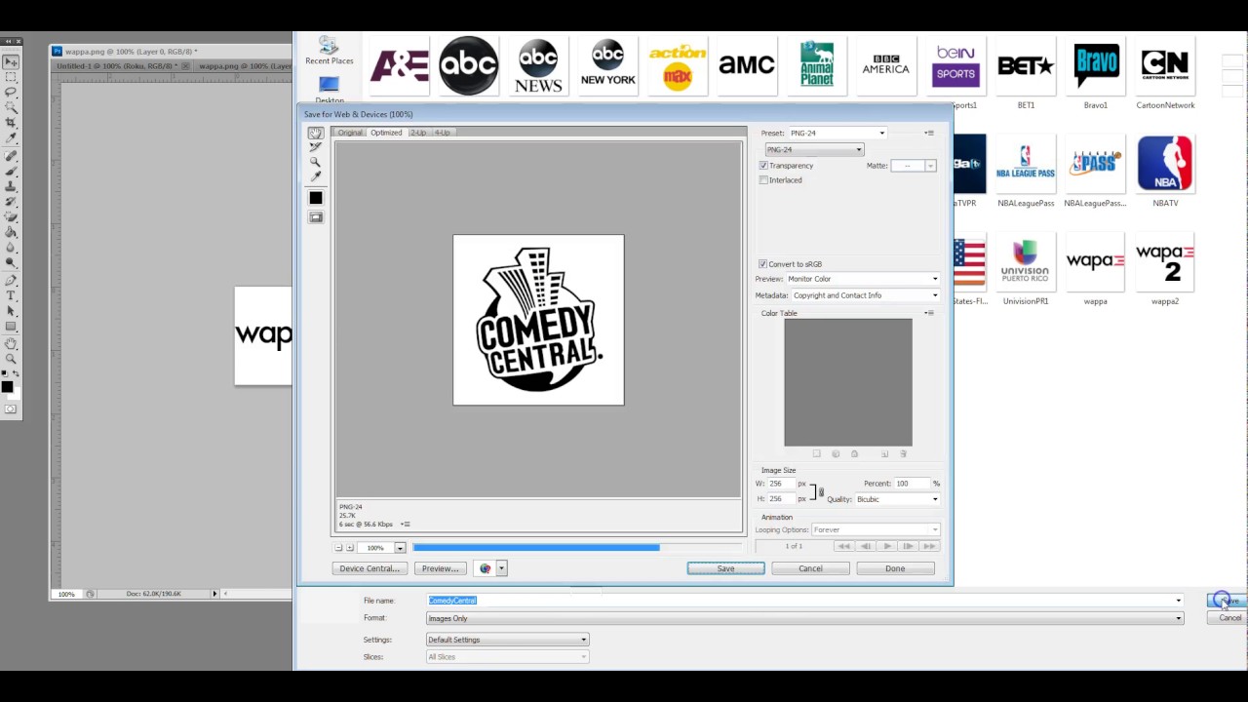The width and height of the screenshot is (1248, 702).
Task: Expand the browser preview selection arrow
Action: point(501,568)
